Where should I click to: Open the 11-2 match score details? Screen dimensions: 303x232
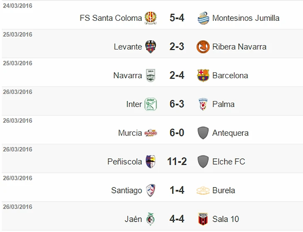[x=177, y=162]
